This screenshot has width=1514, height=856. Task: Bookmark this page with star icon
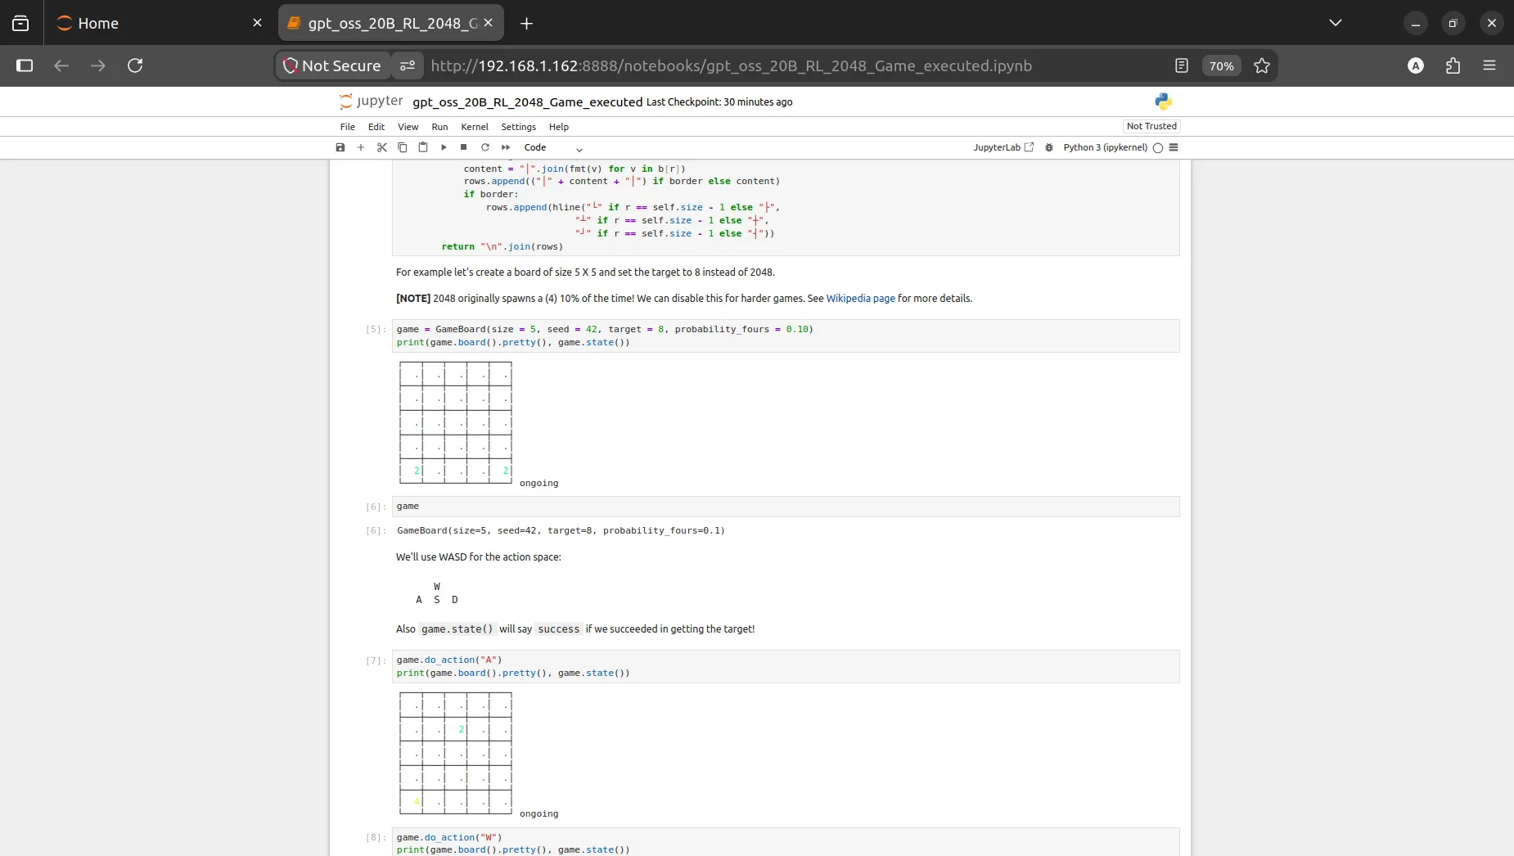(x=1262, y=65)
